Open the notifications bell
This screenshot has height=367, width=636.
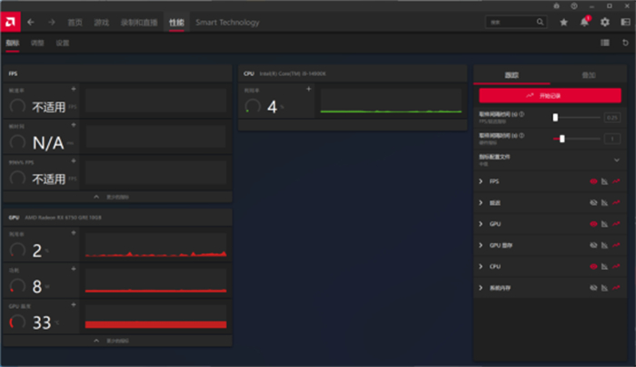tap(584, 23)
